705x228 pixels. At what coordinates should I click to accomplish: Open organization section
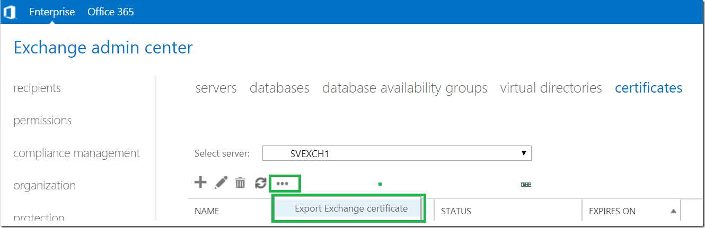[45, 186]
